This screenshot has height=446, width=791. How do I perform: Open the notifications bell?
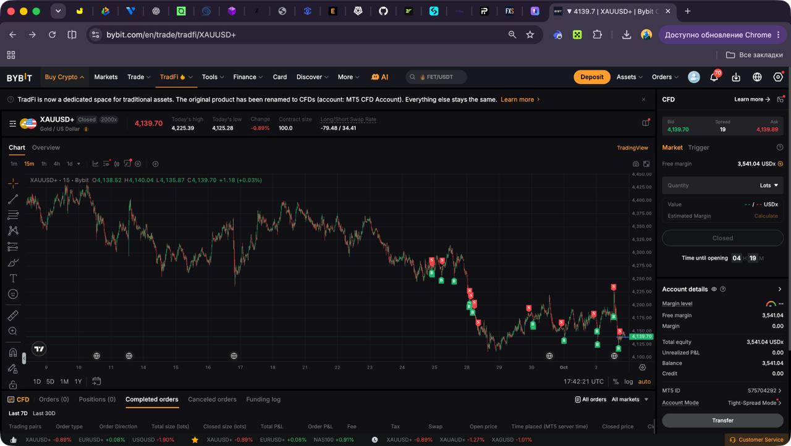(x=714, y=77)
